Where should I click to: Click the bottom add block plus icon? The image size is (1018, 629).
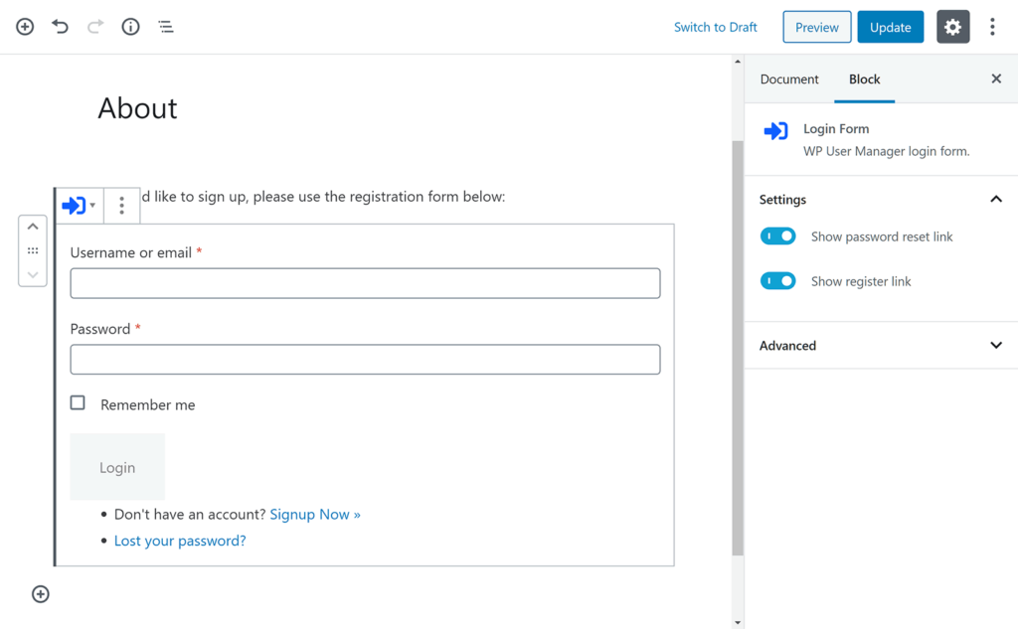tap(40, 593)
